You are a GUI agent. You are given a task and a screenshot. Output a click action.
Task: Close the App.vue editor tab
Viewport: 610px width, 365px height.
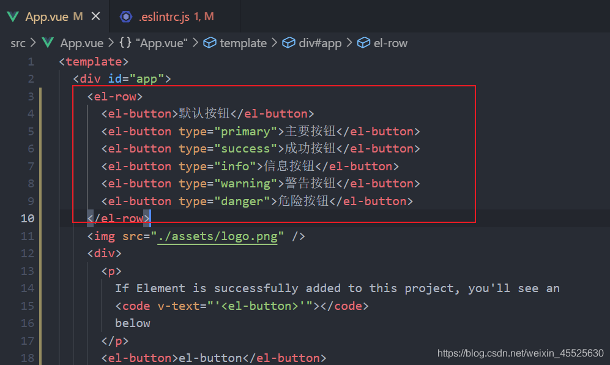[95, 17]
